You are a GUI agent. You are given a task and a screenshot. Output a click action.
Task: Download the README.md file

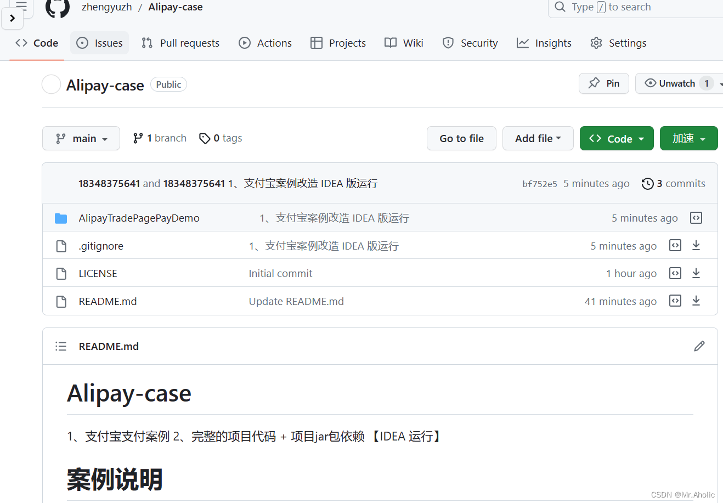696,301
